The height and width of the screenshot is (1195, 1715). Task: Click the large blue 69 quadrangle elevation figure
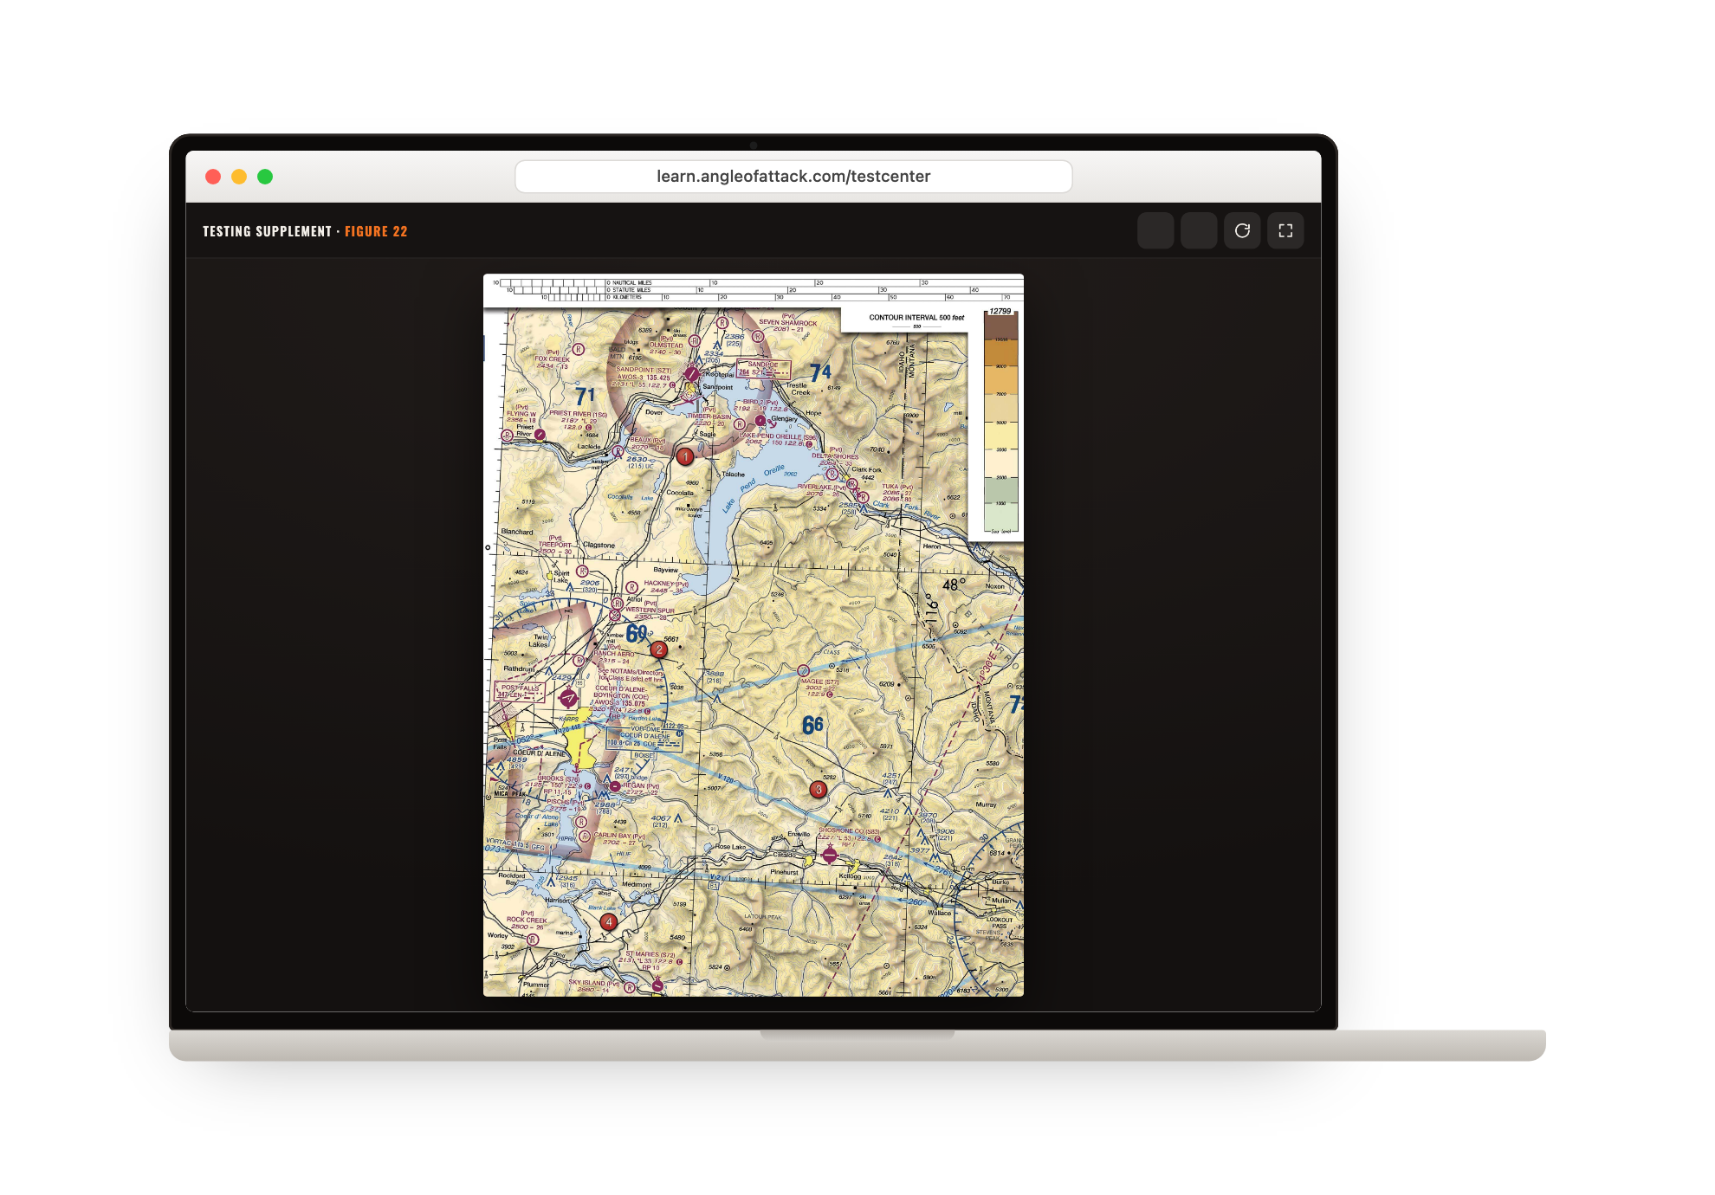637,634
